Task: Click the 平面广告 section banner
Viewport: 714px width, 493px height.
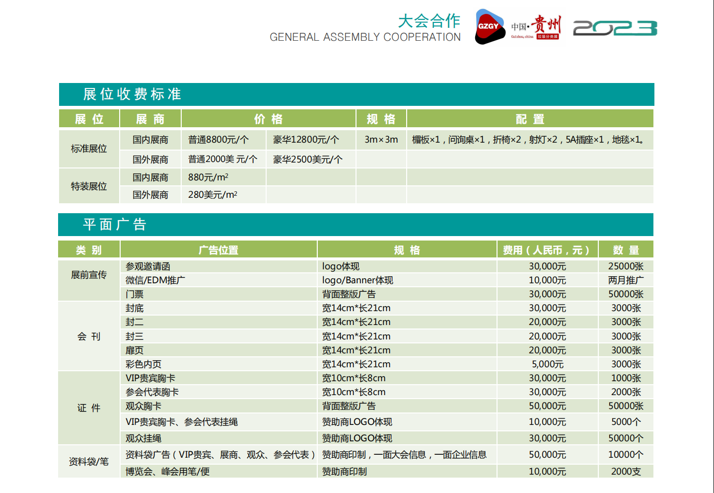Action: (115, 225)
